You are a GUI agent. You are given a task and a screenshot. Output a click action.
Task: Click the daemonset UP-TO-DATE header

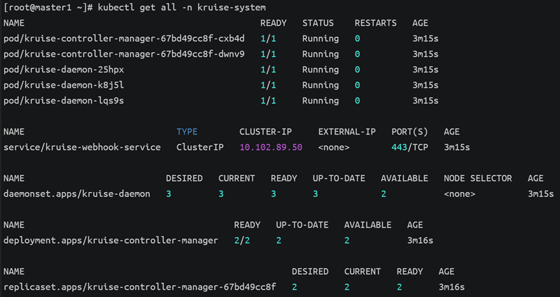coord(339,178)
